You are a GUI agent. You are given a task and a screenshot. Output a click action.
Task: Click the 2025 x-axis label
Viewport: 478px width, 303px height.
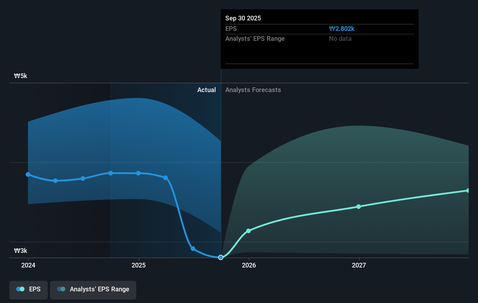139,265
